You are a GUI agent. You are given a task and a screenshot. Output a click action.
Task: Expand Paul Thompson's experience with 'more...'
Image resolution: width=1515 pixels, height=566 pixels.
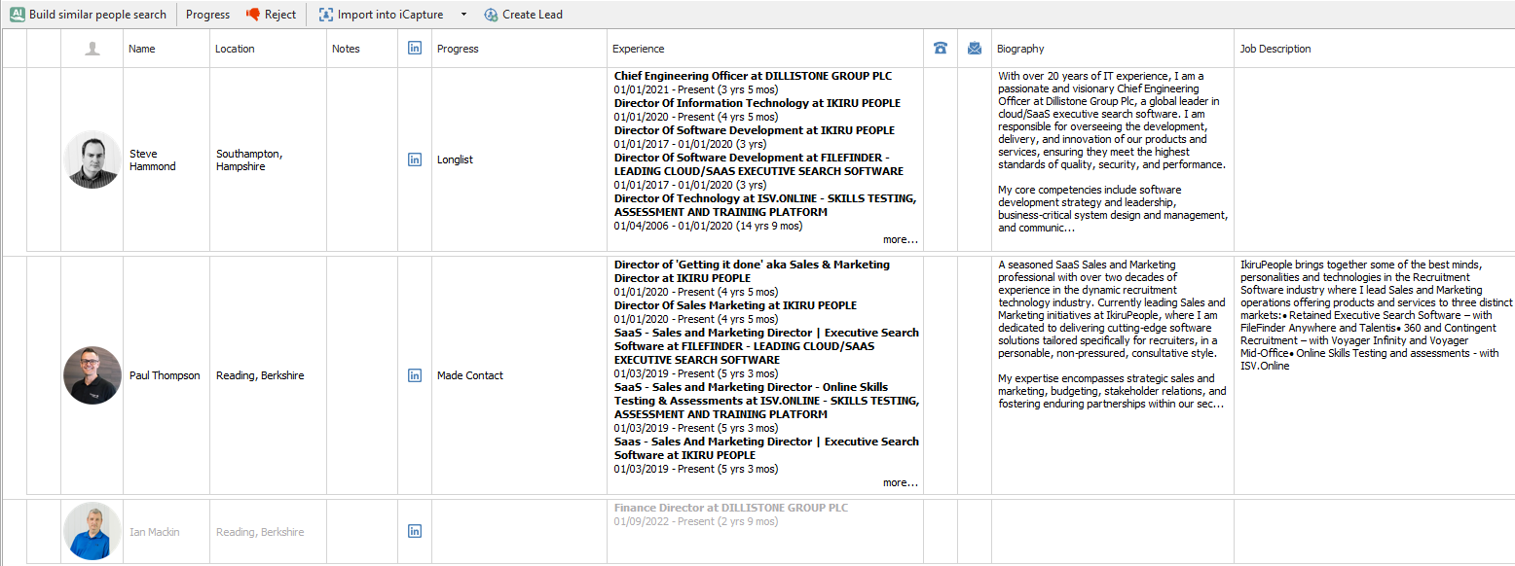pyautogui.click(x=900, y=482)
